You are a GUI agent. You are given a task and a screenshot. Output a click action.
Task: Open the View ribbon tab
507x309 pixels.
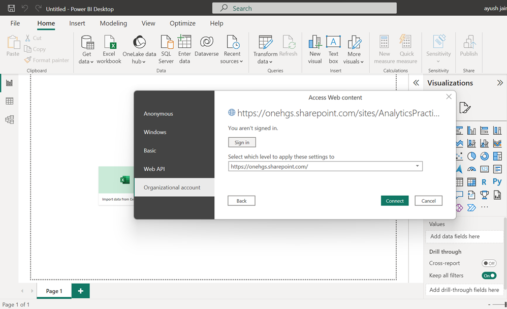[x=148, y=23]
